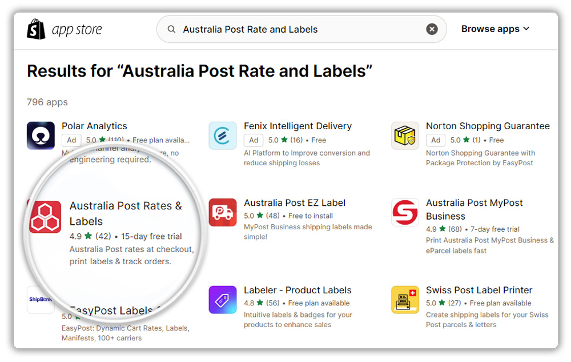Click the 7-day free trial text
Screen dimensions: 571x362
coord(494,229)
